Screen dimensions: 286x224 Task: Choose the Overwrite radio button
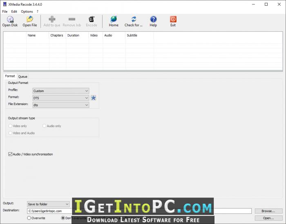coord(29,218)
